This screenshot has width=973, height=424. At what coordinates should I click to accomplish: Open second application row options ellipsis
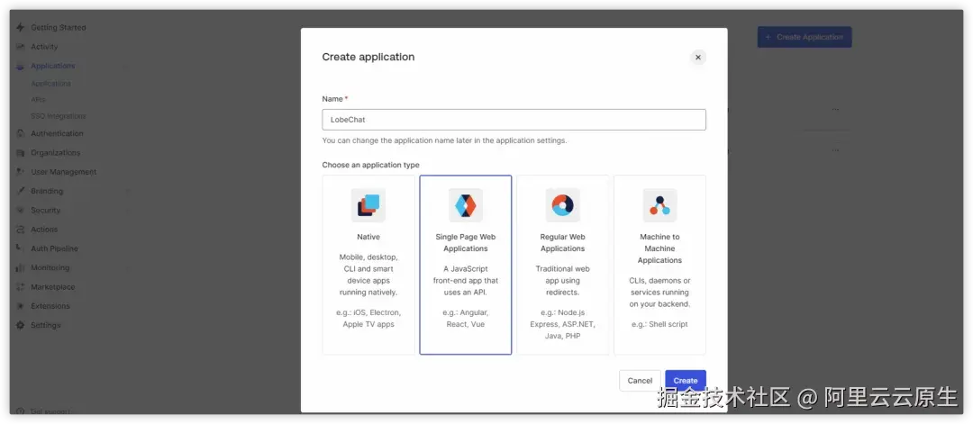tap(835, 150)
